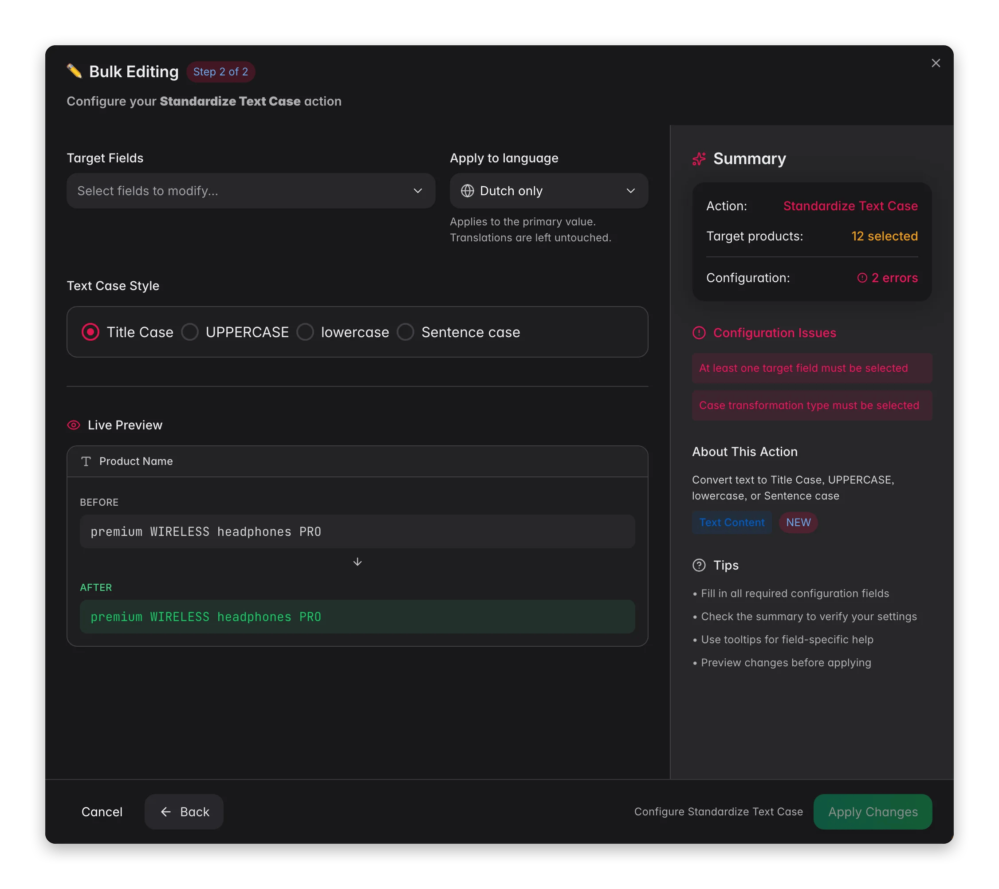Click the 12 selected products value
999x889 pixels.
pos(884,236)
